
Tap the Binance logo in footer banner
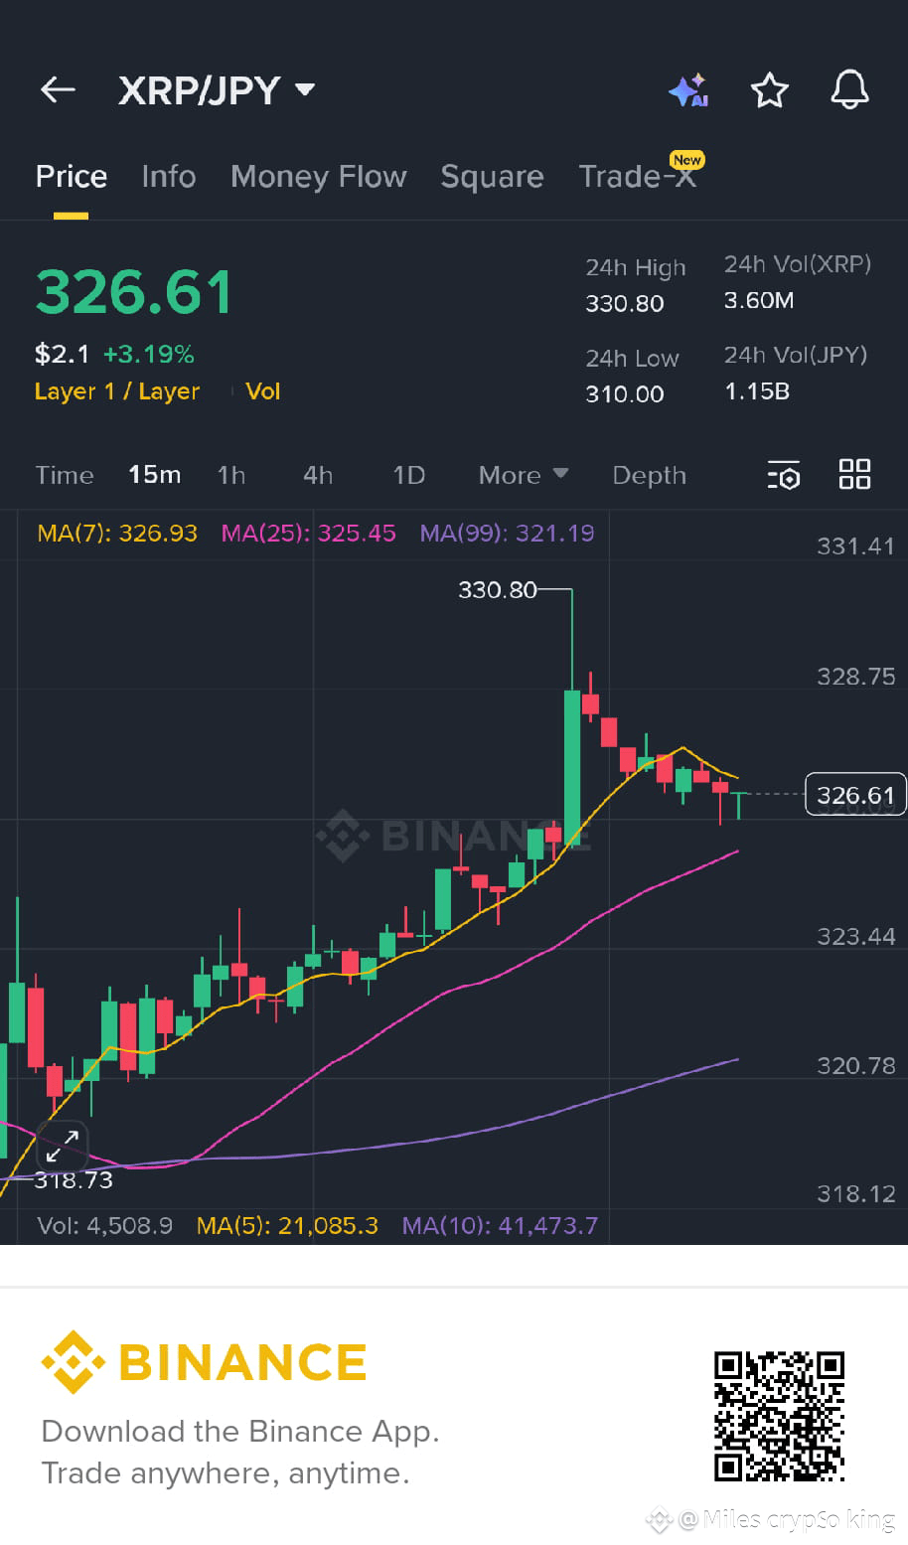pos(204,1362)
